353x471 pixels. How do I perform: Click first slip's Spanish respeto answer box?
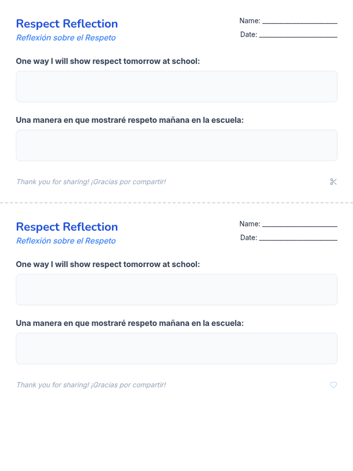pyautogui.click(x=176, y=145)
